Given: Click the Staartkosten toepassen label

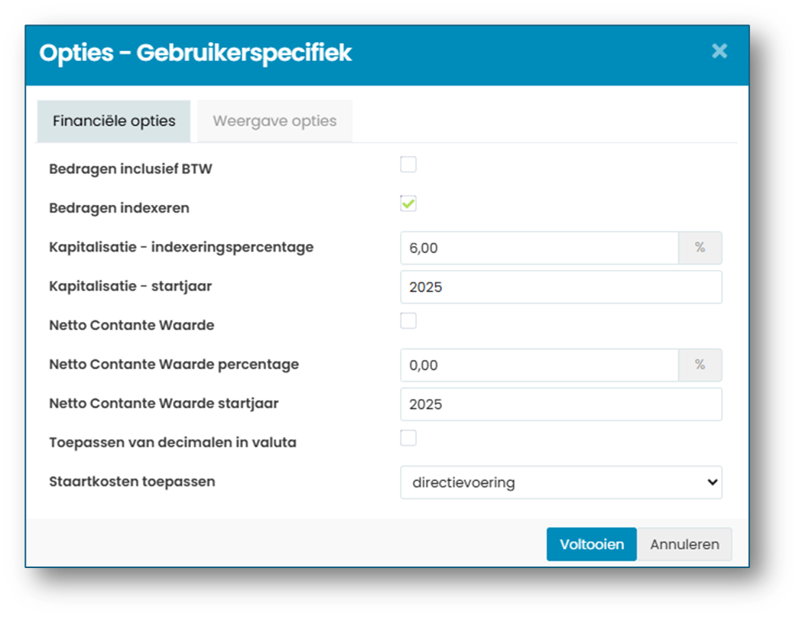Looking at the screenshot, I should [x=132, y=482].
